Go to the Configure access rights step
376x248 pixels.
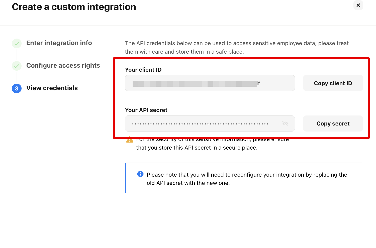coord(63,66)
